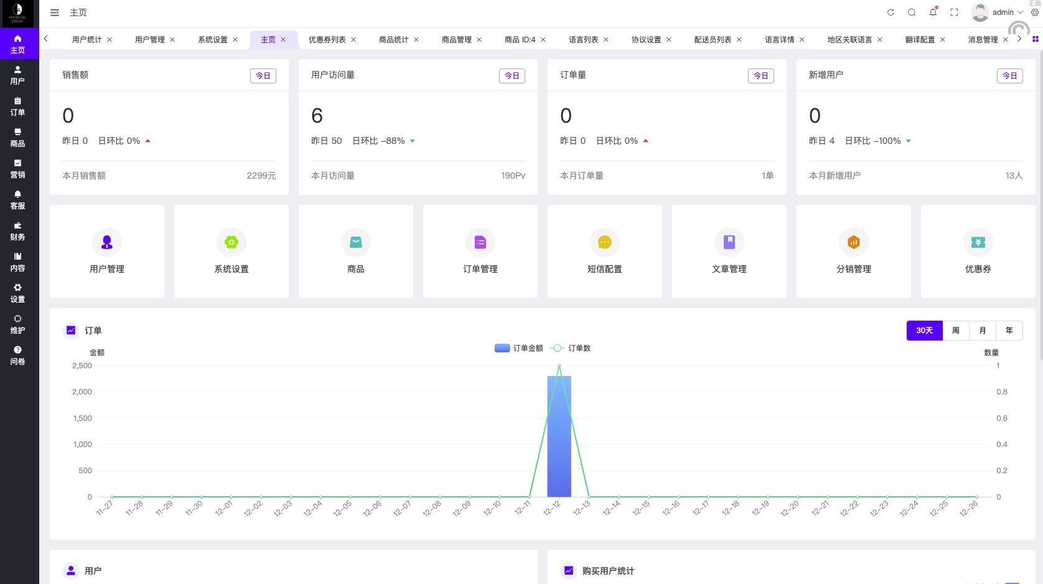This screenshot has width=1043, height=584.
Task: Open 分销管理 shortcut card
Action: click(x=853, y=252)
